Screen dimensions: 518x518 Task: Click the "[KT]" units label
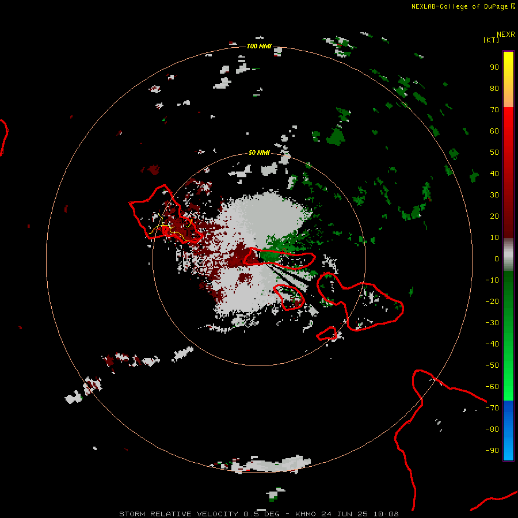[x=491, y=40]
